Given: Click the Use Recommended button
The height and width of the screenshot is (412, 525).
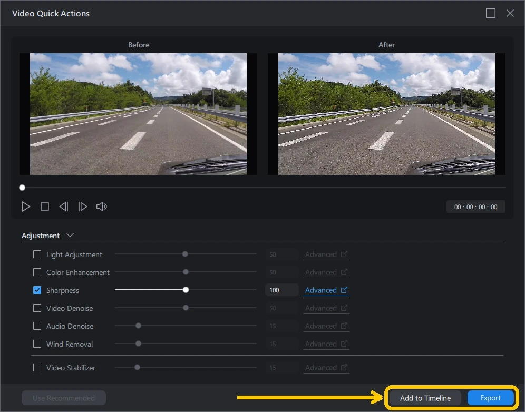Looking at the screenshot, I should [64, 398].
